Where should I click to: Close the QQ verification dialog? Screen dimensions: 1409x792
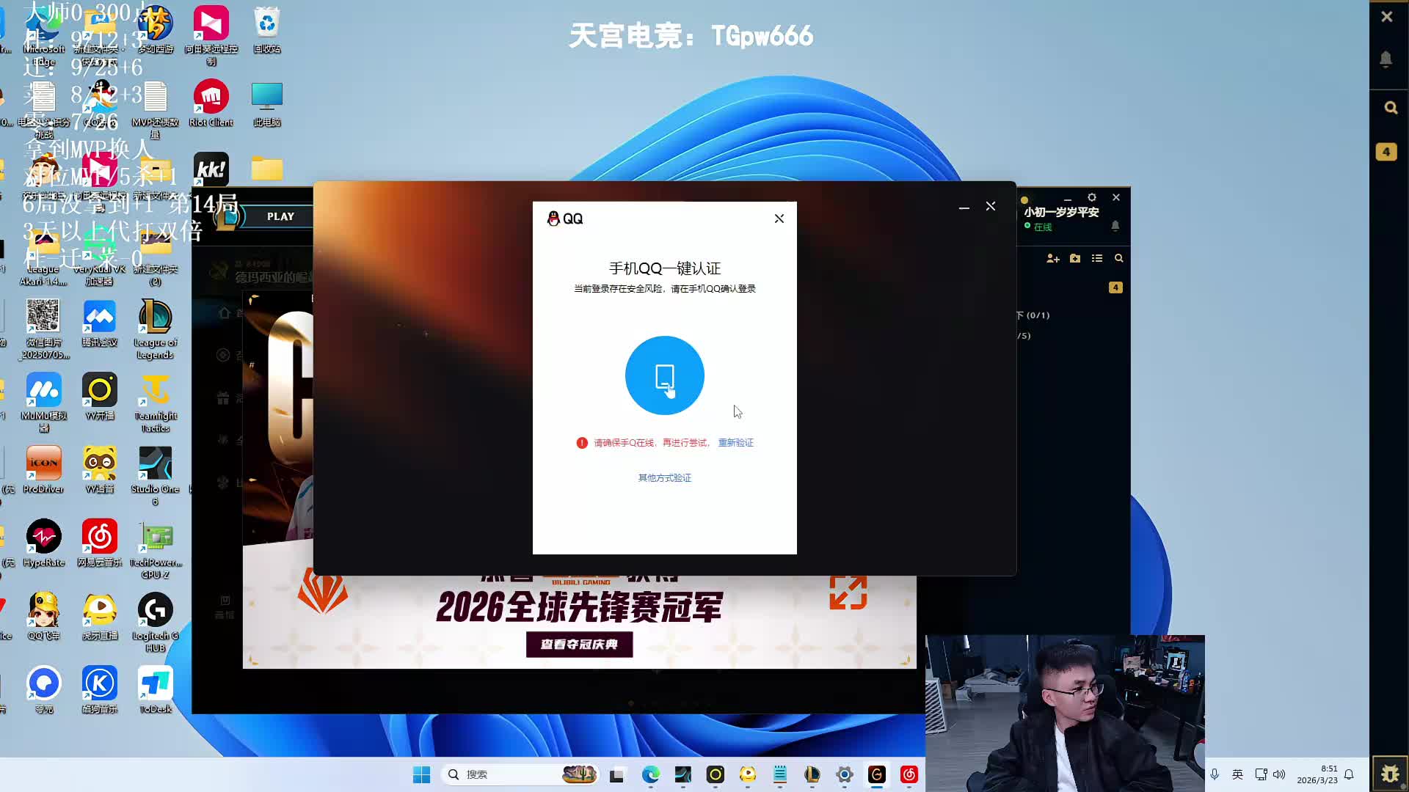click(x=779, y=219)
